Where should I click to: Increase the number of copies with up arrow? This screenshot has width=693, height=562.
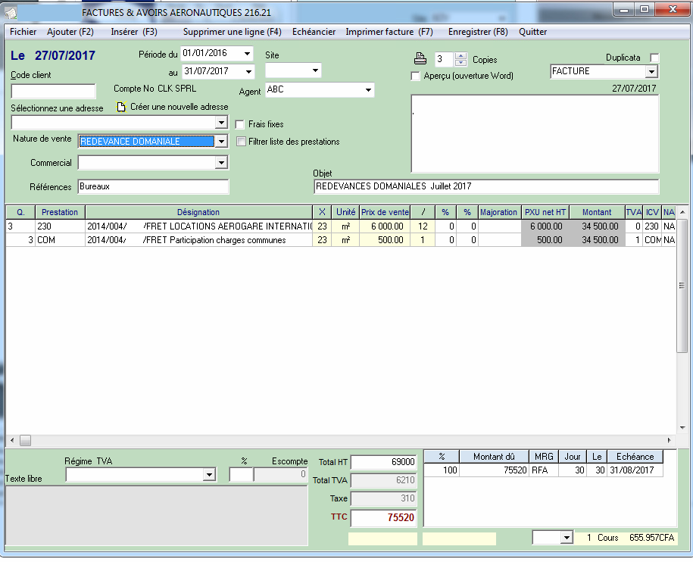click(x=460, y=56)
